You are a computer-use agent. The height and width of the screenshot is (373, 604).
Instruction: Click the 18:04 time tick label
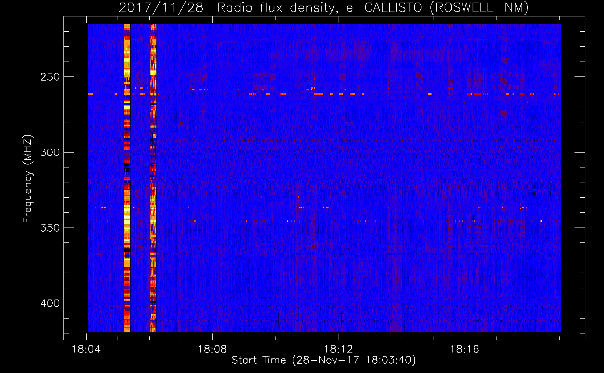[86, 350]
